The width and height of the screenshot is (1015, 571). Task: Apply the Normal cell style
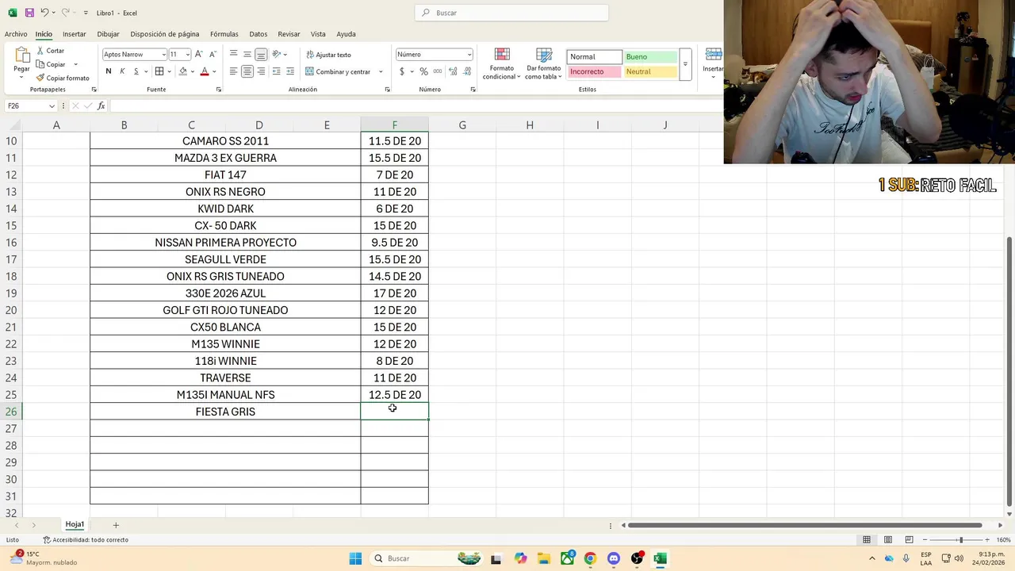(594, 57)
